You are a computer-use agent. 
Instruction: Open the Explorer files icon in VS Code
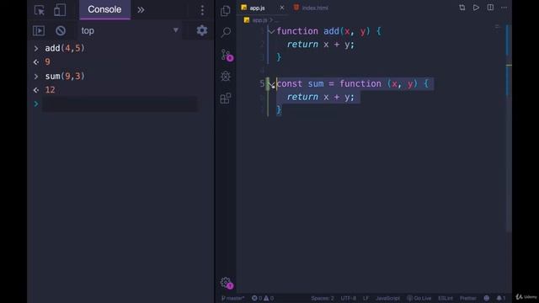pyautogui.click(x=226, y=11)
